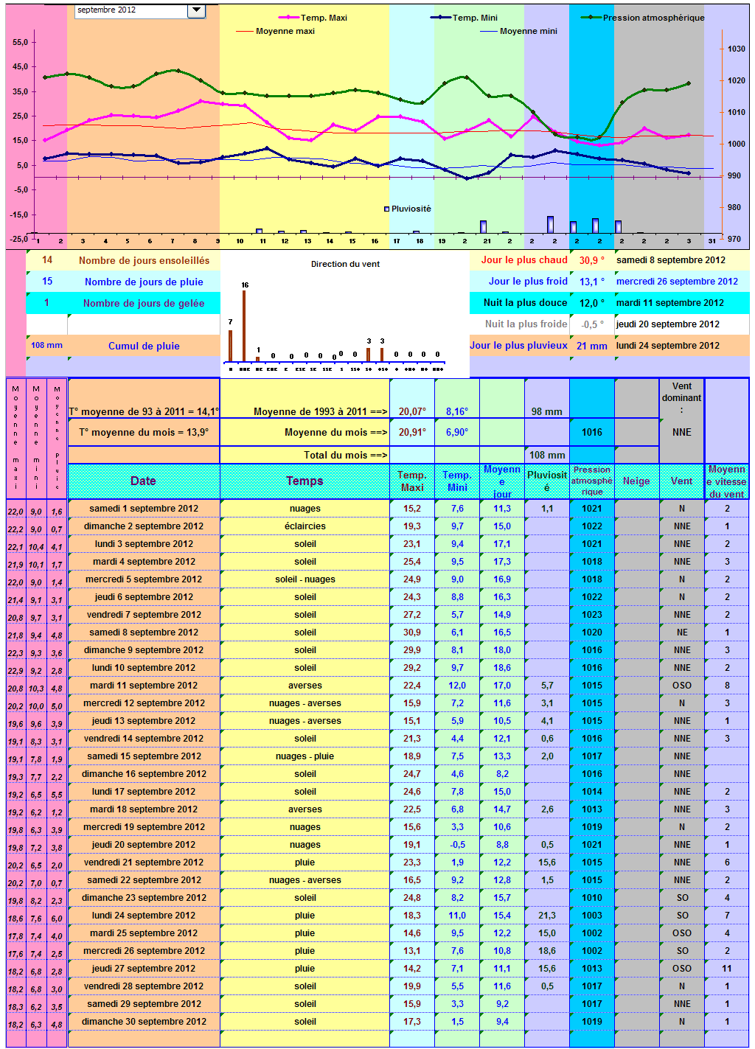Click the Vent dominant header cell
Image resolution: width=755 pixels, height=1049 pixels.
[x=682, y=397]
